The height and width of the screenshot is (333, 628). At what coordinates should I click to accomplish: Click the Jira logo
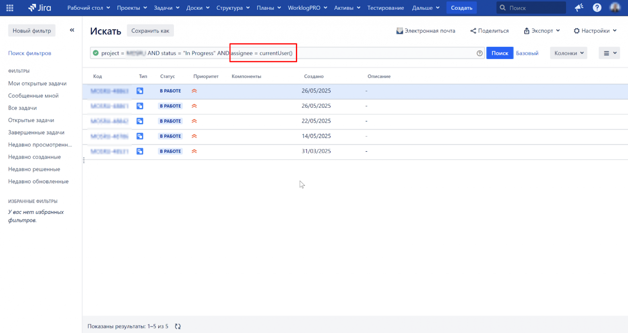(x=38, y=7)
